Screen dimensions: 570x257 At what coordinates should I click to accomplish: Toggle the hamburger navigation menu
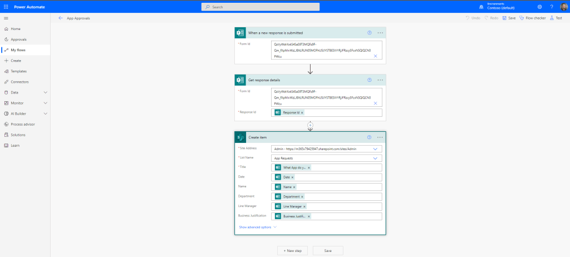[x=6, y=18]
